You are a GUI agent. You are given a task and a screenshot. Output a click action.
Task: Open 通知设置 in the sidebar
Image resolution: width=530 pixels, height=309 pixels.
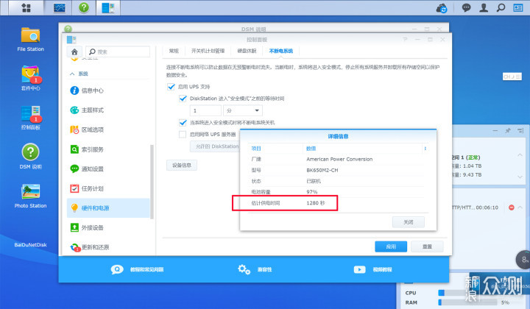pyautogui.click(x=108, y=169)
